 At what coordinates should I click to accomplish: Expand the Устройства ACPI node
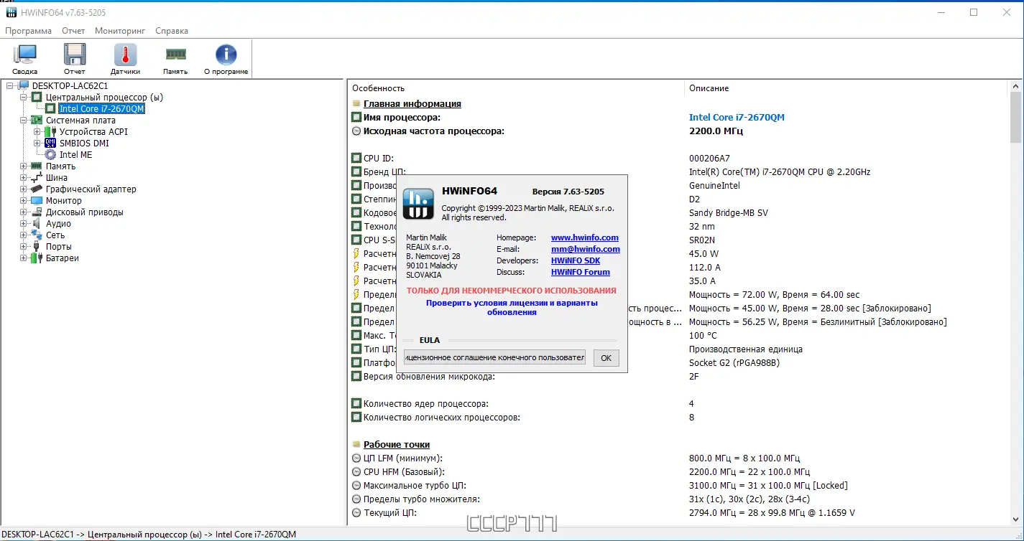click(x=37, y=132)
